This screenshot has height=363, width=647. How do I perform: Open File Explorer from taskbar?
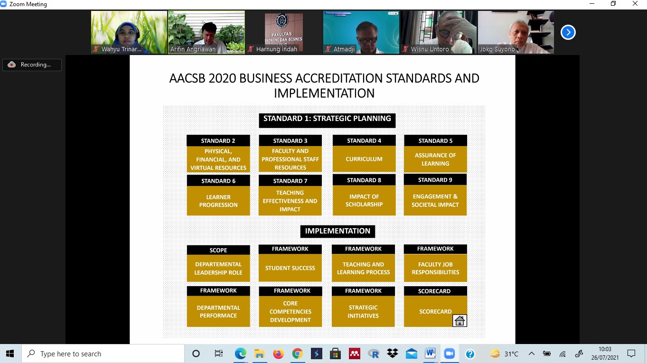pyautogui.click(x=259, y=354)
